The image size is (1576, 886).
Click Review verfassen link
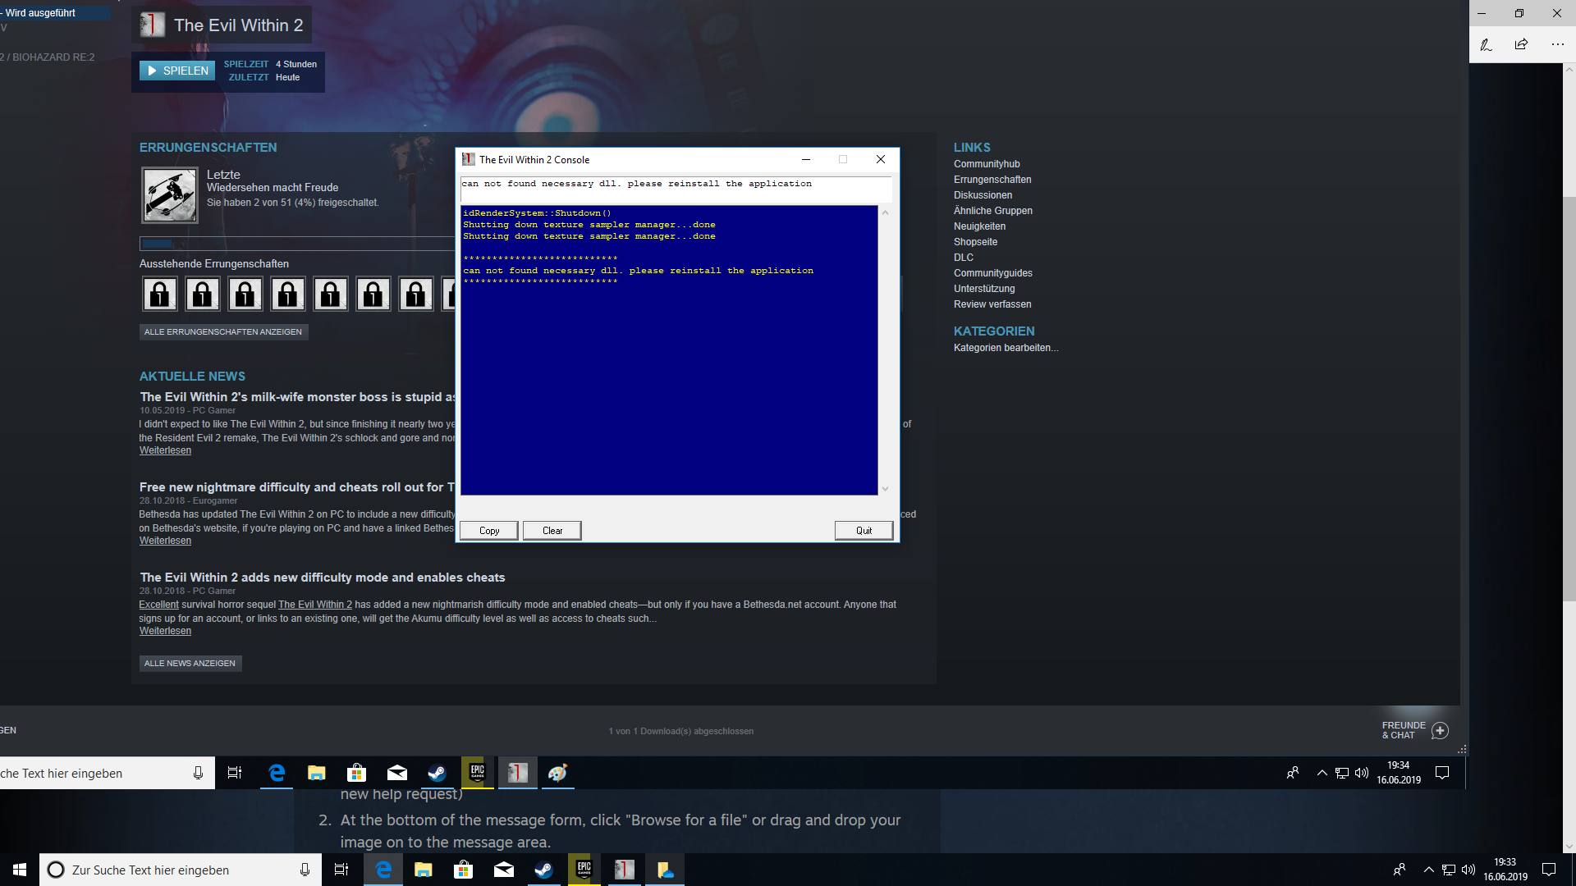pyautogui.click(x=992, y=304)
